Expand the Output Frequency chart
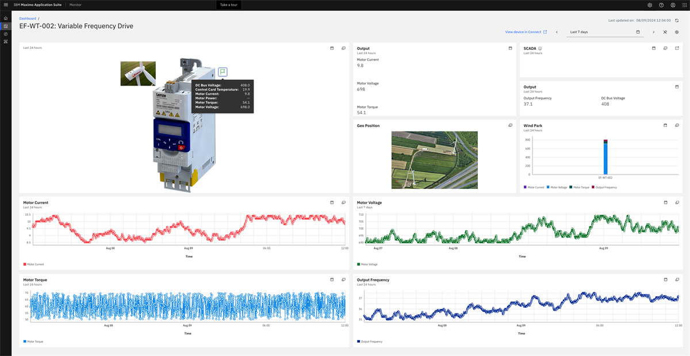This screenshot has height=356, width=690. click(677, 280)
